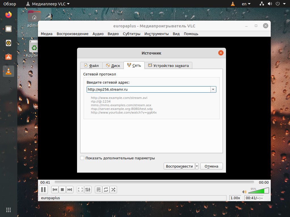This screenshot has width=290, height=217.
Task: Show the playlist icon
Action: click(x=98, y=190)
